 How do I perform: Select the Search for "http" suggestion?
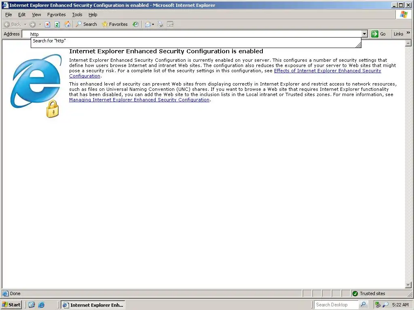(196, 41)
